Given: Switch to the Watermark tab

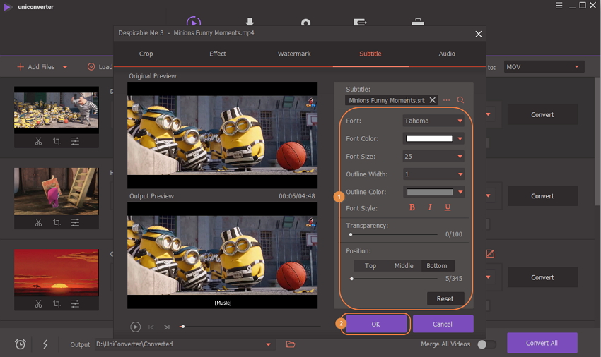Looking at the screenshot, I should tap(294, 54).
